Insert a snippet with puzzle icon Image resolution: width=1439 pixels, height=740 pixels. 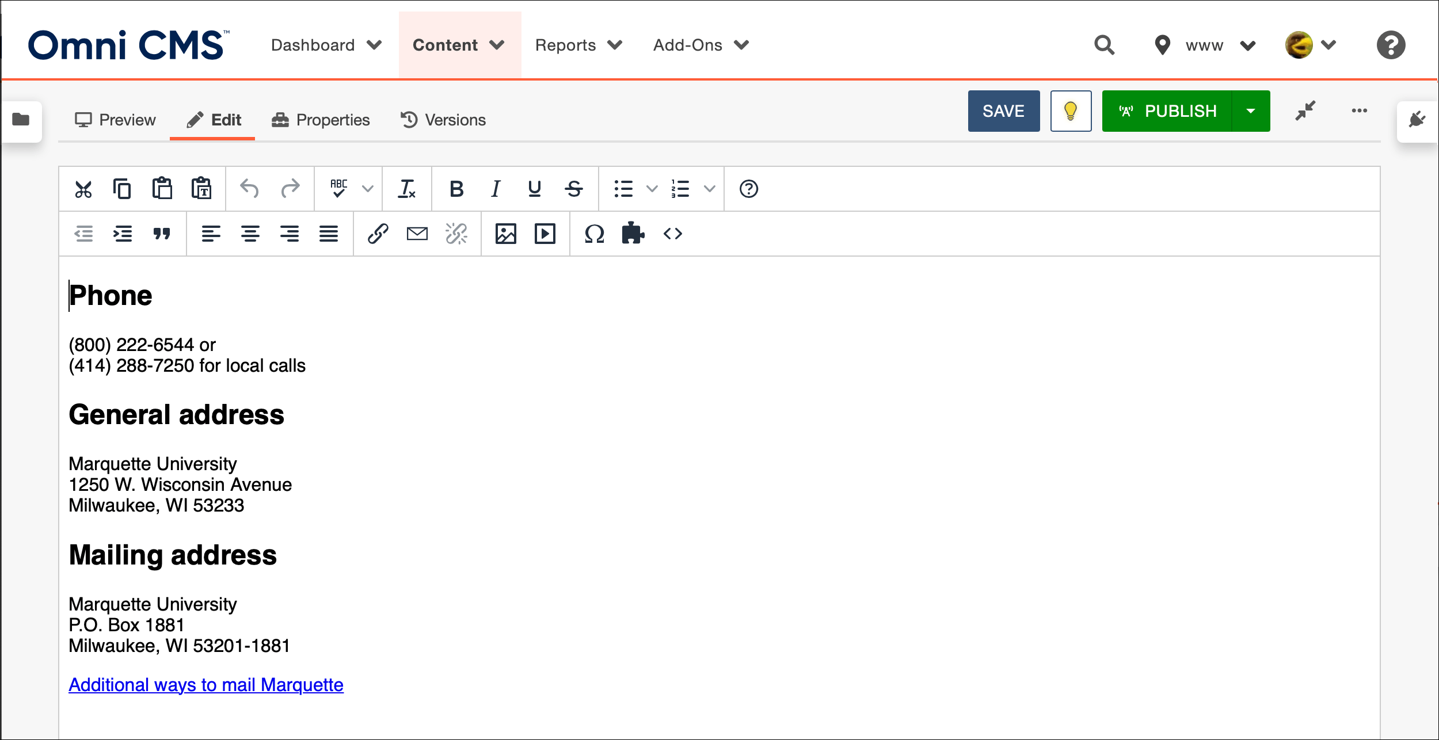[633, 233]
